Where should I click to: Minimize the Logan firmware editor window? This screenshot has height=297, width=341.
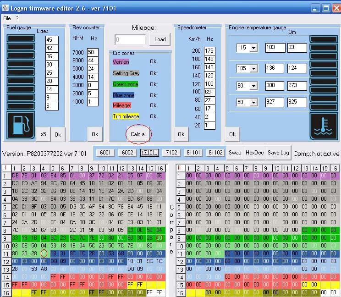315,9
